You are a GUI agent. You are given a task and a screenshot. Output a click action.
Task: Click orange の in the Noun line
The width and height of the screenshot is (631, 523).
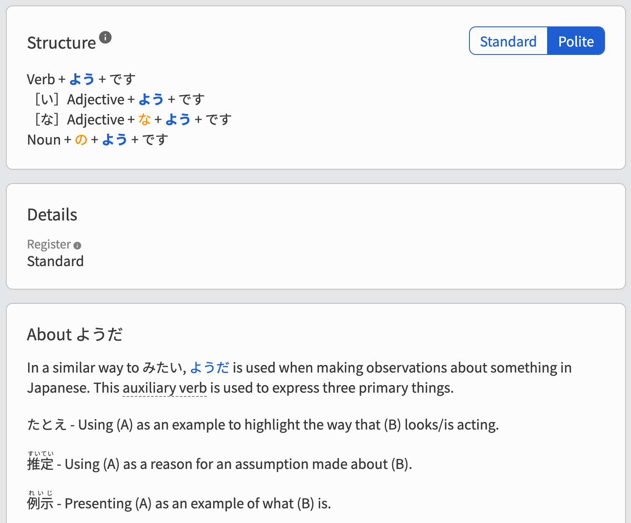pos(81,140)
